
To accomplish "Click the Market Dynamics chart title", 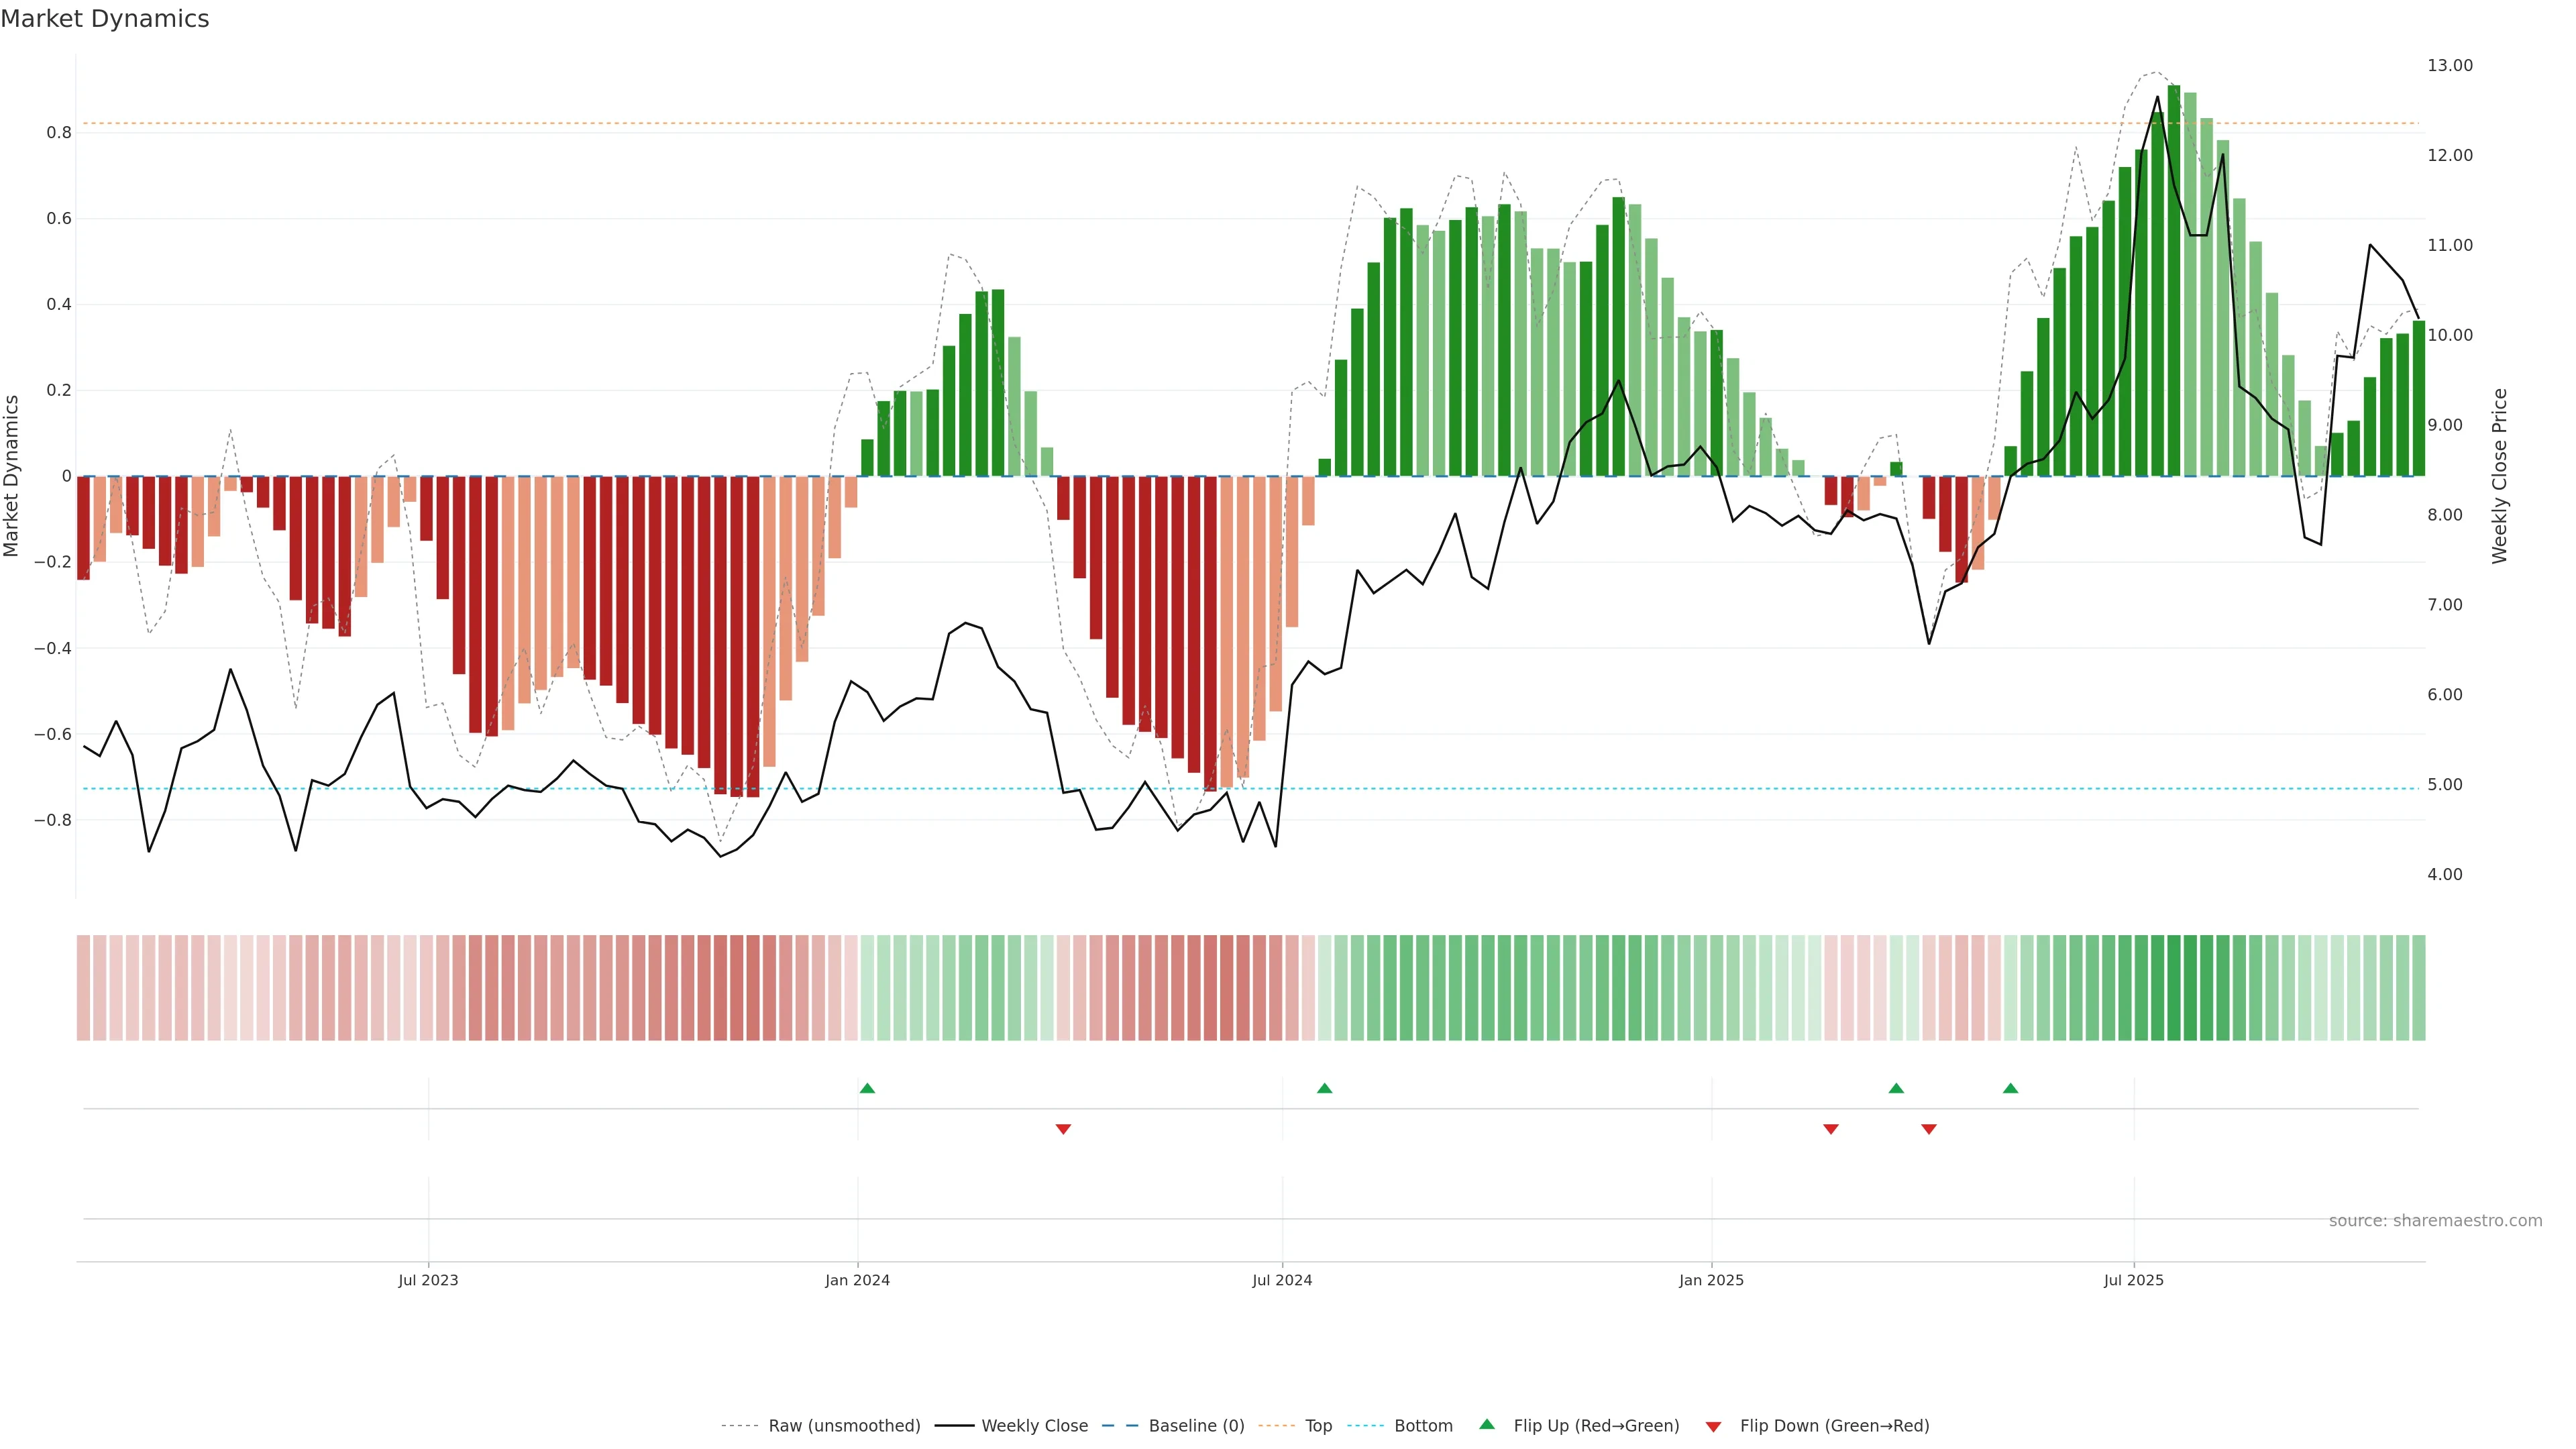I will (x=105, y=19).
